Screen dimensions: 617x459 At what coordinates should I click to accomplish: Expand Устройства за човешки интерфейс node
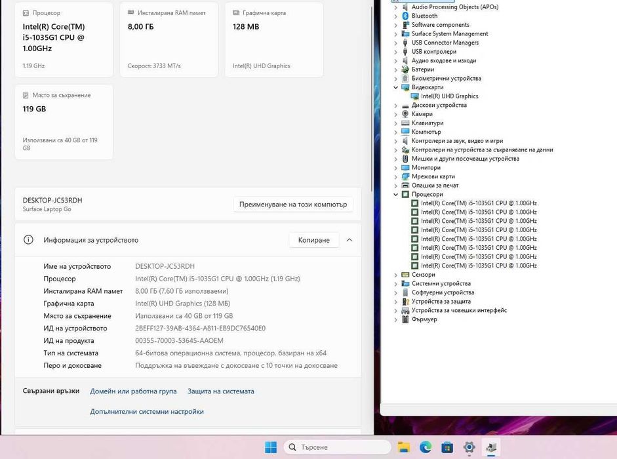(396, 310)
